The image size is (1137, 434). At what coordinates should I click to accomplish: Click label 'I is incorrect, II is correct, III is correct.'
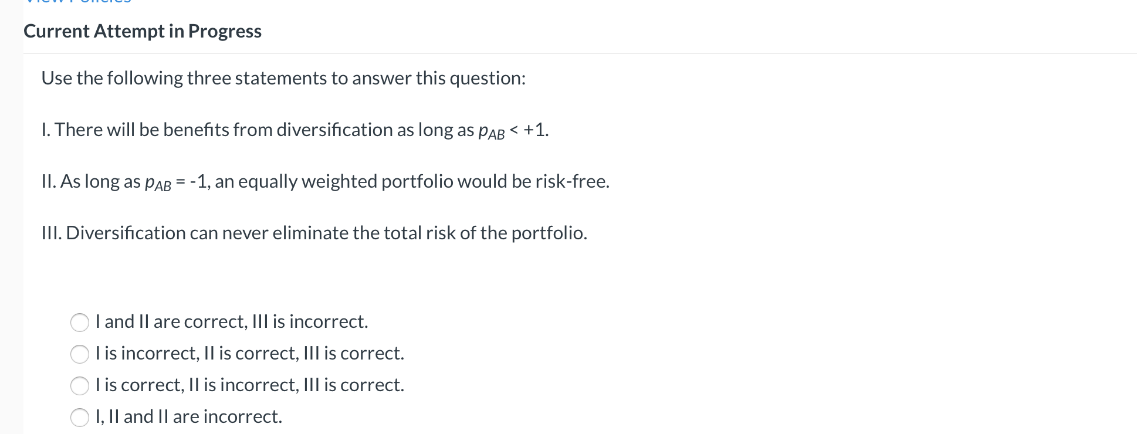250,353
